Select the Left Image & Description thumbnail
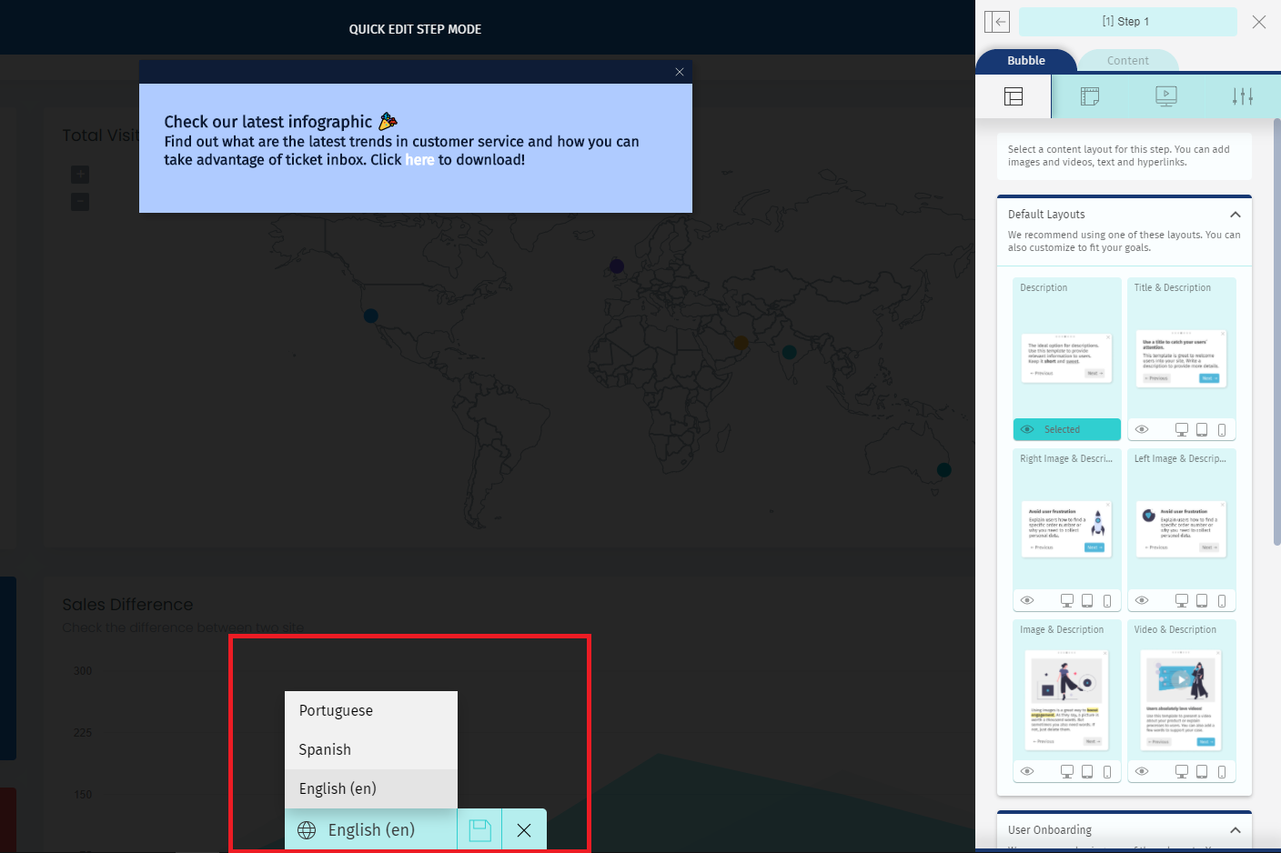The width and height of the screenshot is (1281, 853). (x=1181, y=527)
